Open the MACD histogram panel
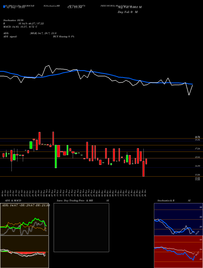 pyautogui.click(x=24, y=252)
